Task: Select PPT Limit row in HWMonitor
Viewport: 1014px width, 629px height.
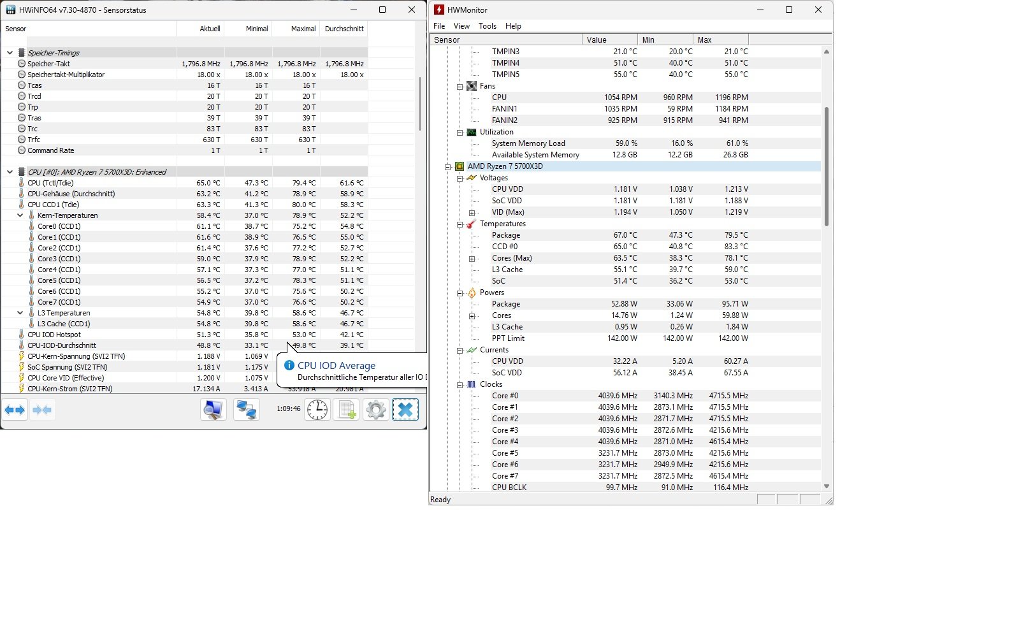Action: [x=625, y=338]
